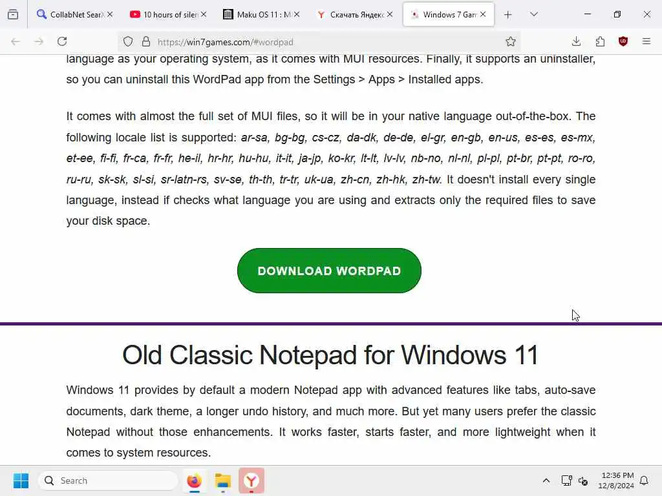Screen dimensions: 662x496
Task: Open Yandex Browser from the taskbar
Action: pyautogui.click(x=251, y=480)
